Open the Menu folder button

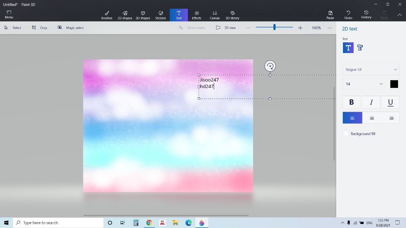click(x=9, y=15)
